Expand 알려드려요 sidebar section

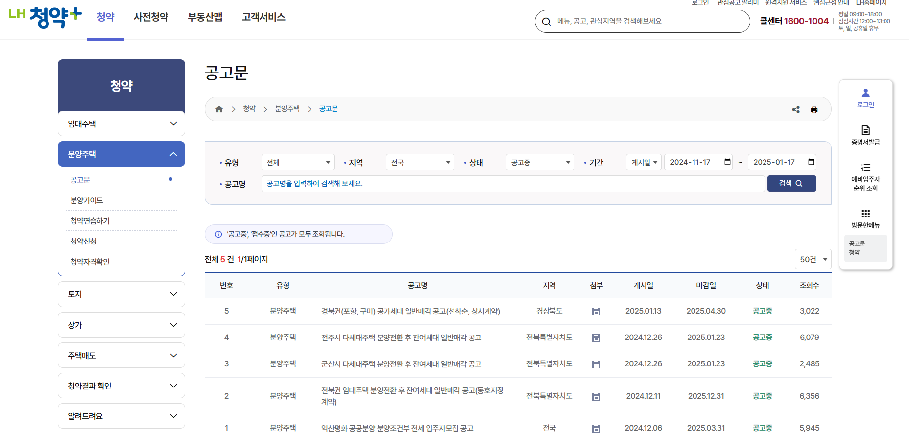point(121,416)
